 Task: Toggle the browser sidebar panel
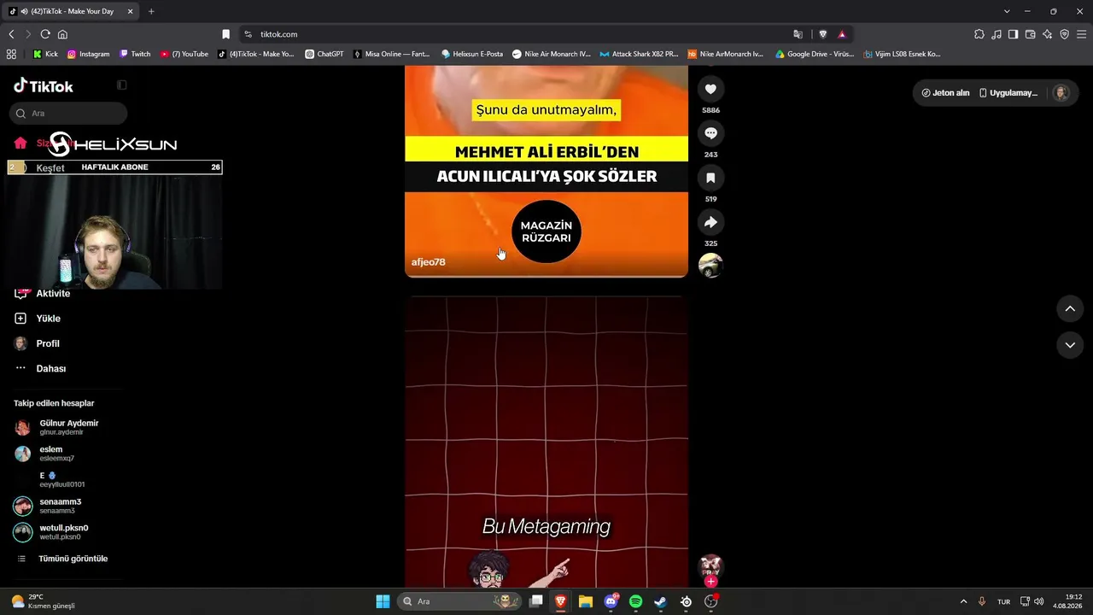1013,34
